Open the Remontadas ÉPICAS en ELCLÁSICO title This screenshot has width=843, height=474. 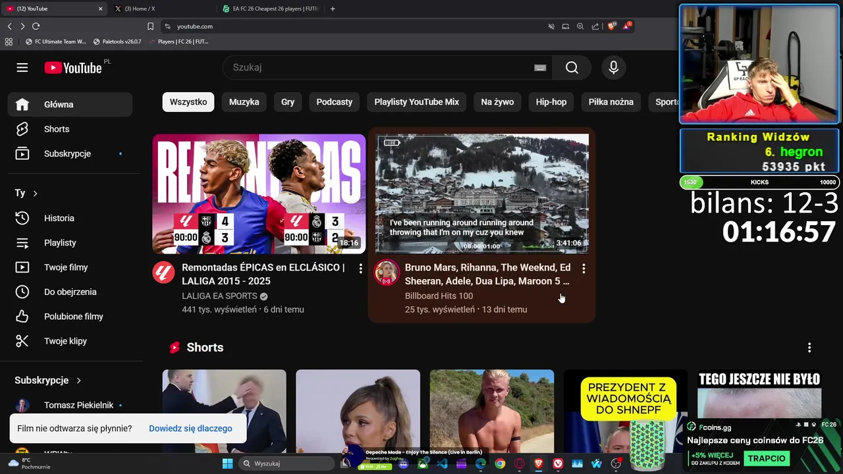(x=263, y=275)
